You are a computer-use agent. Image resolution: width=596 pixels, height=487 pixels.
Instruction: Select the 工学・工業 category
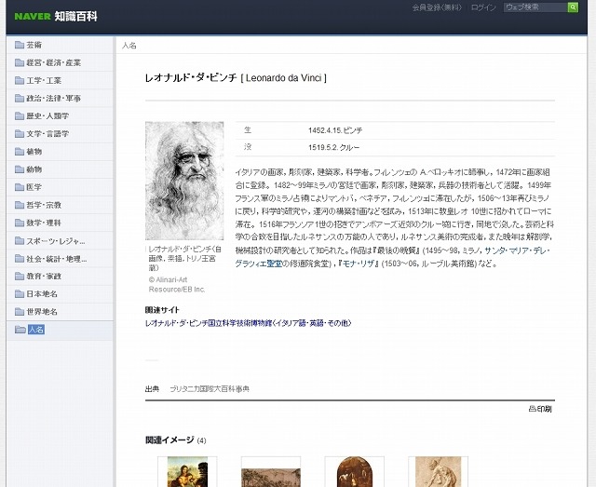pyautogui.click(x=44, y=81)
